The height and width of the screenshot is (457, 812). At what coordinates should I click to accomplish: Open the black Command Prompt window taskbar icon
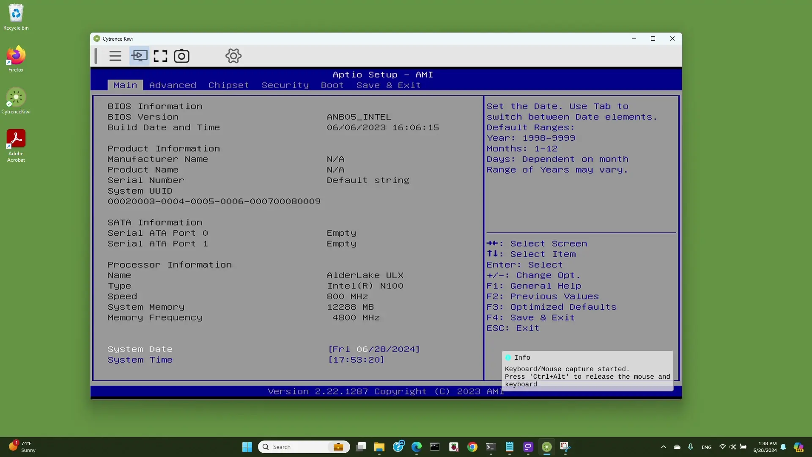(435, 447)
